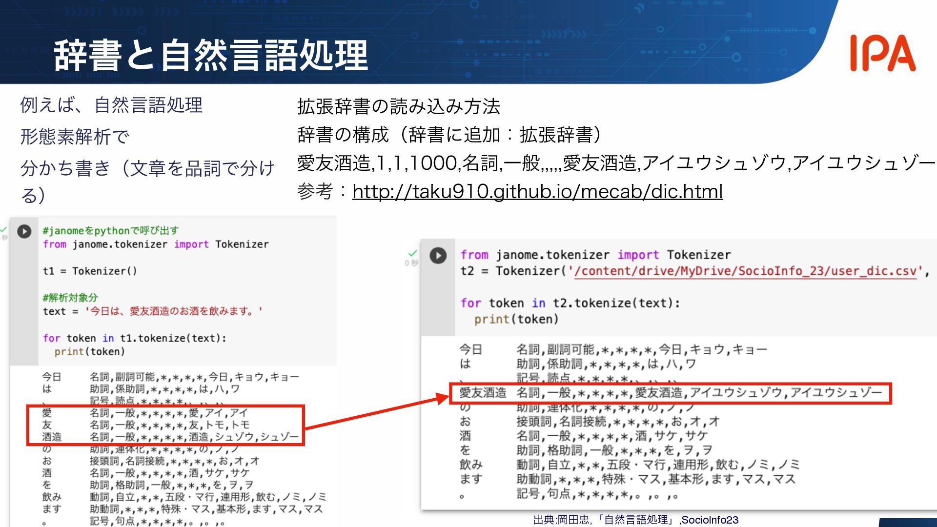This screenshot has height=527, width=937.
Task: Click the left cell line from janome.tokenizer import Tokenizer
Action: click(156, 244)
